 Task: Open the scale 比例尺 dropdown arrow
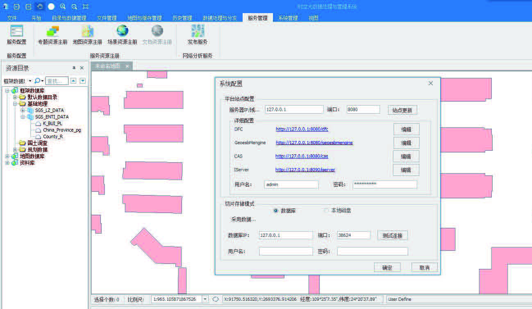205,299
